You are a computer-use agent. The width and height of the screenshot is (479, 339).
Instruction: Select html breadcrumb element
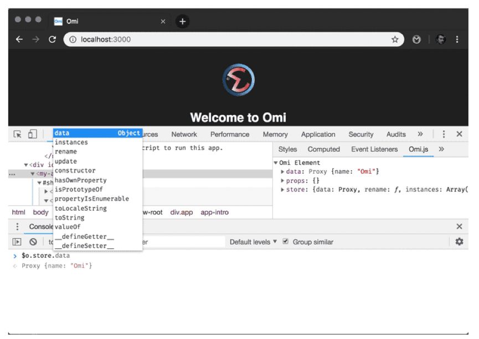18,212
